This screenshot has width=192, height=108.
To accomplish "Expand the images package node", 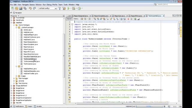I will tap(16, 76).
